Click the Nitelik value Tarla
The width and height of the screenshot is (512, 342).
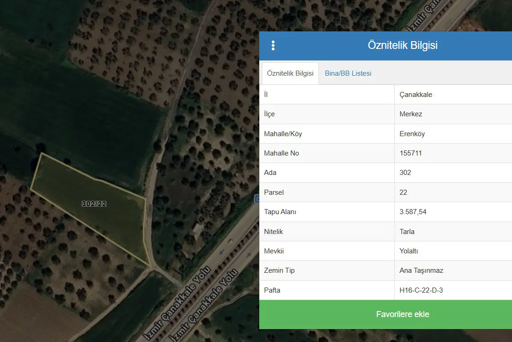[407, 232]
